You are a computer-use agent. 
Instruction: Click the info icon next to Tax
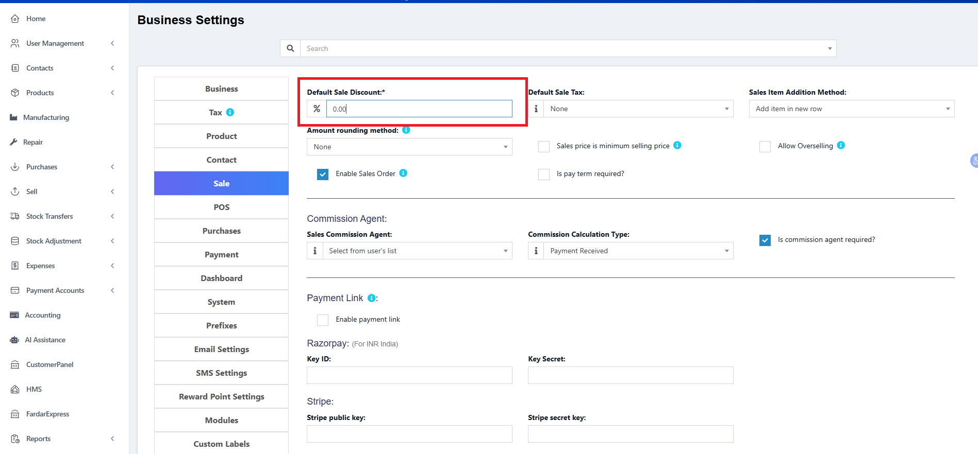coord(230,112)
